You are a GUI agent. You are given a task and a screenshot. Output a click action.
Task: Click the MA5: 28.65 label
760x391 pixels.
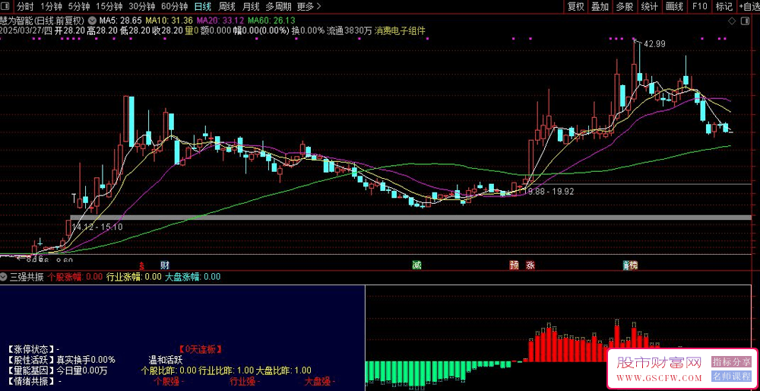click(x=121, y=21)
